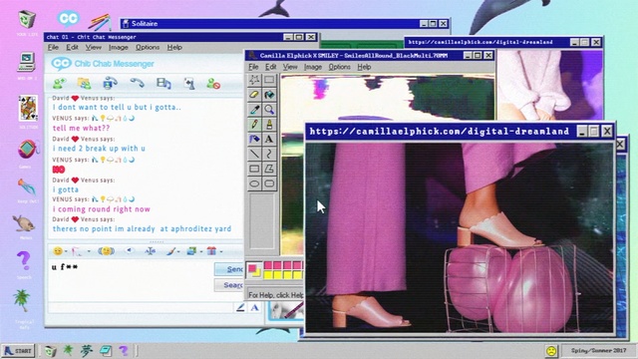Select the eraser tool in Paint
This screenshot has width=638, height=359.
pyautogui.click(x=254, y=95)
